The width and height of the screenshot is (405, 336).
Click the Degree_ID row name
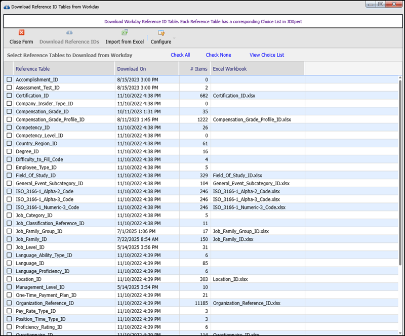(x=27, y=152)
